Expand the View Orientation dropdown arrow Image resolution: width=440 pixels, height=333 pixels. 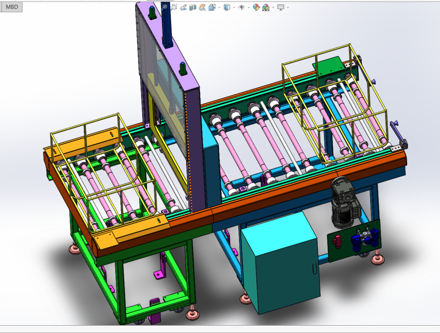(x=219, y=7)
